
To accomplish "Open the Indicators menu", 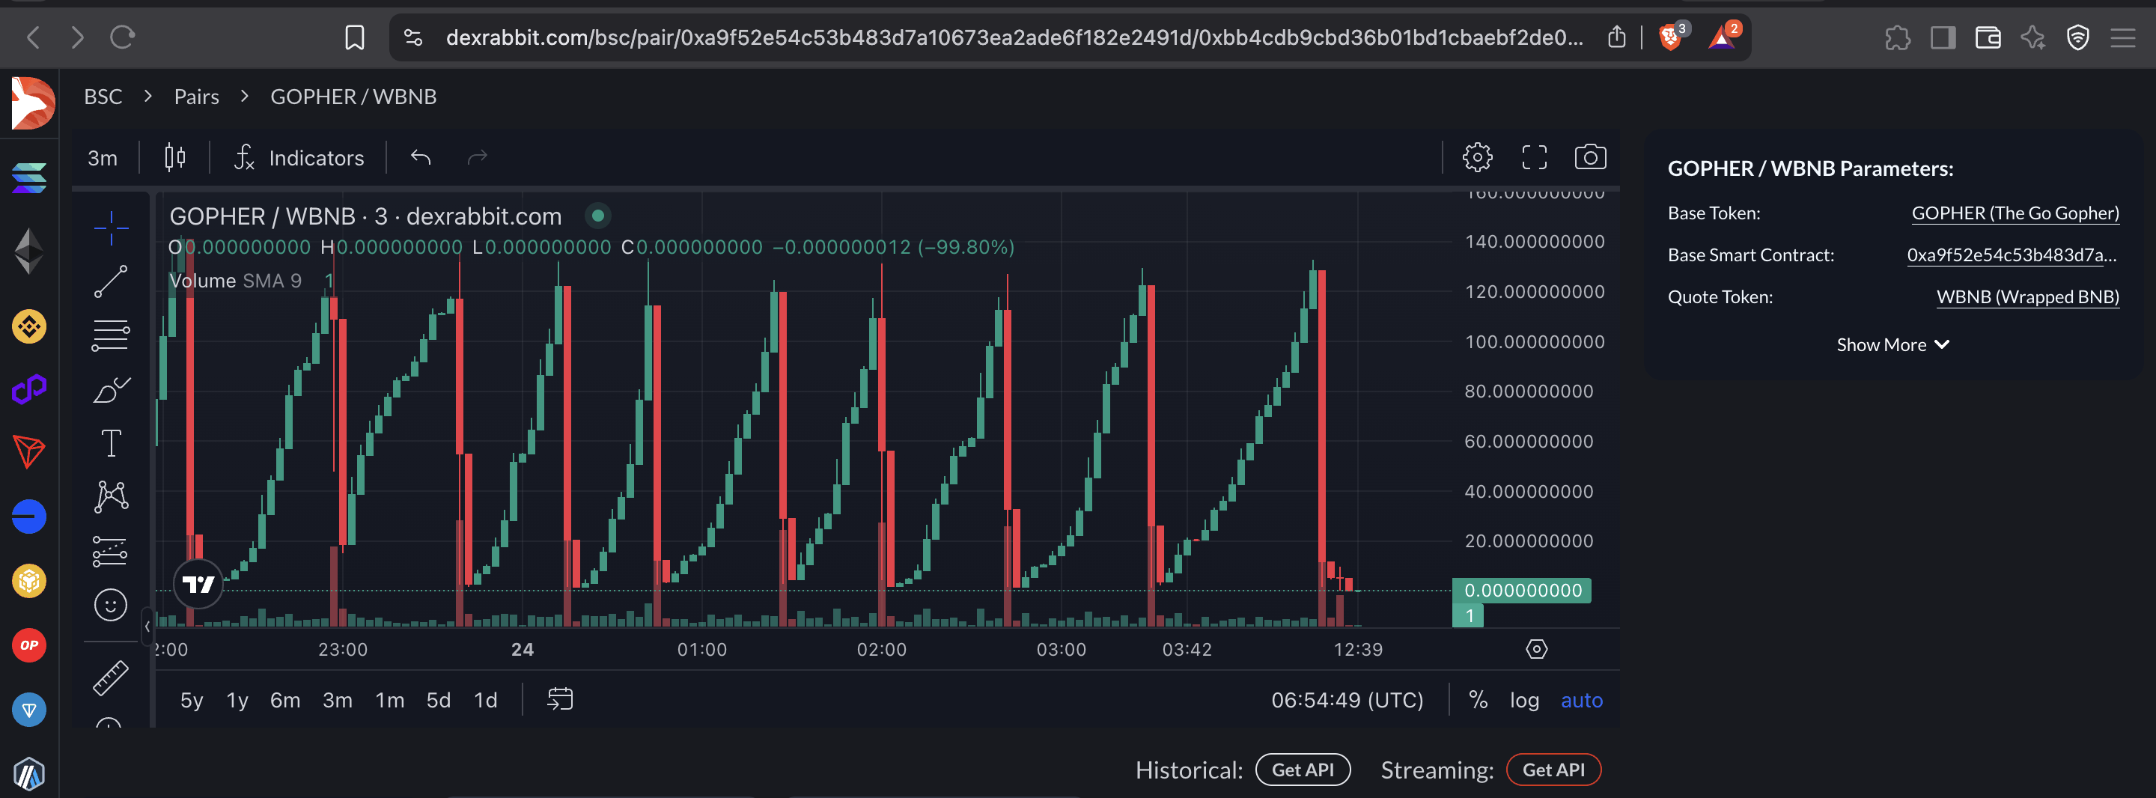I will (299, 157).
